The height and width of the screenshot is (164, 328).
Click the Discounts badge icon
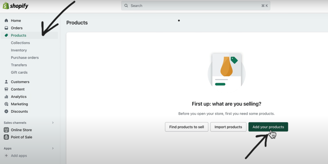[x=6, y=111]
